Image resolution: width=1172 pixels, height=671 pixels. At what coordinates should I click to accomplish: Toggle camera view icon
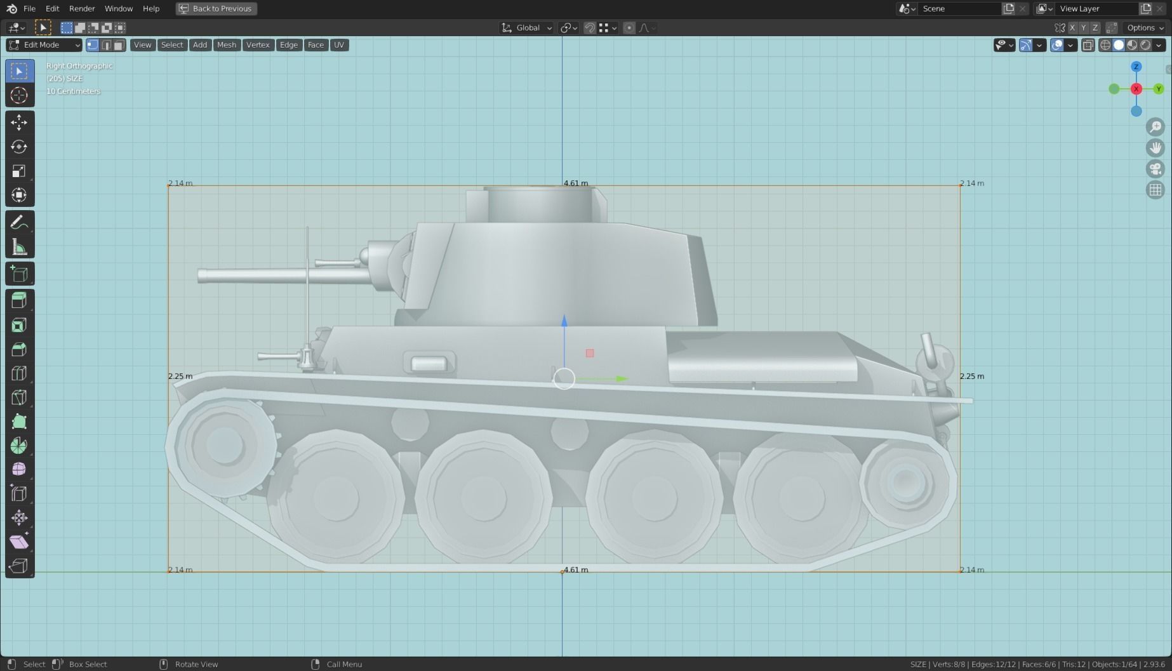1155,169
